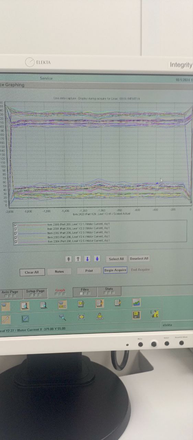
Task: Click the yellow triangle ruler icon
Action: 155,313
